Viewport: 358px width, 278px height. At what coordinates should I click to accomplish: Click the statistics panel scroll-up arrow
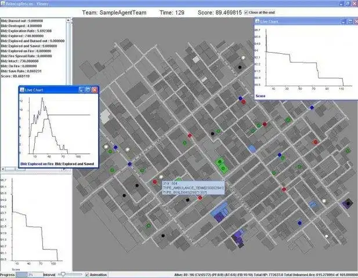[68, 20]
